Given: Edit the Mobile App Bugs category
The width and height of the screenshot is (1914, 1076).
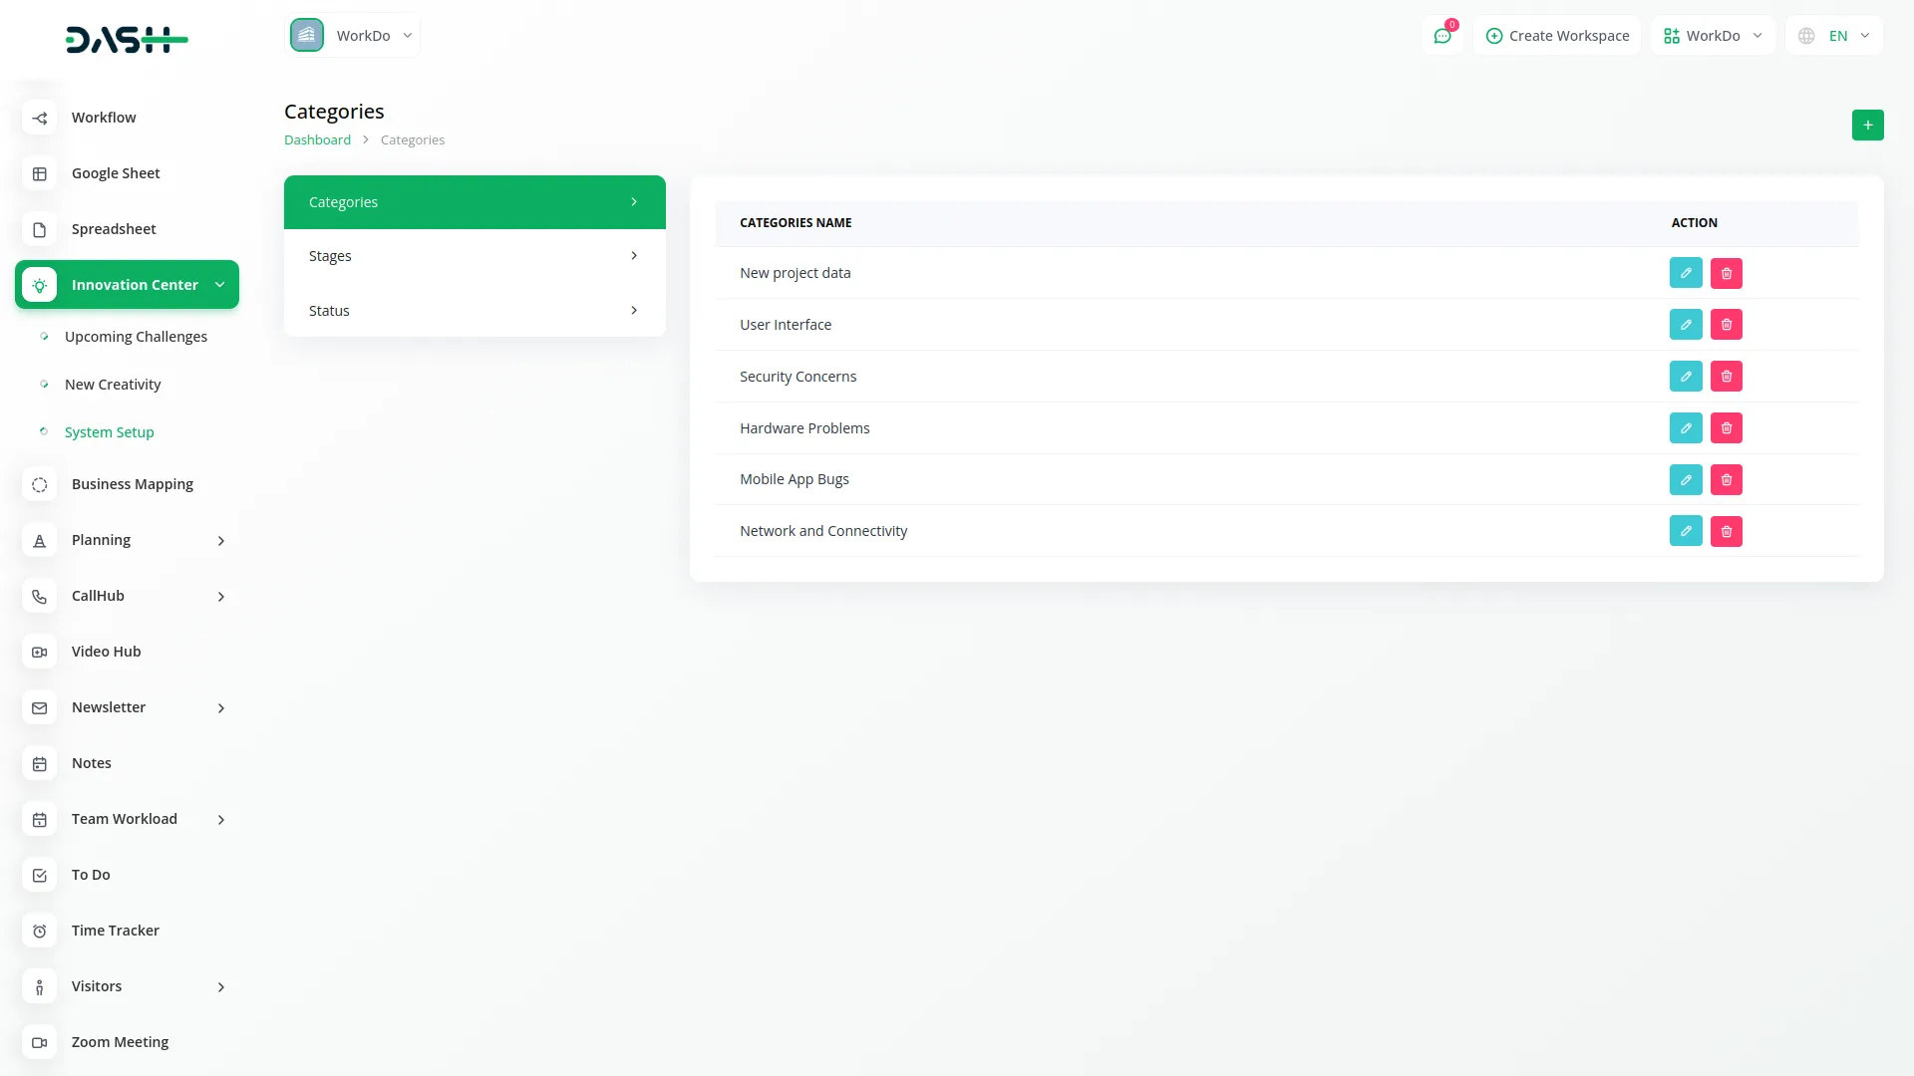Looking at the screenshot, I should 1686,480.
